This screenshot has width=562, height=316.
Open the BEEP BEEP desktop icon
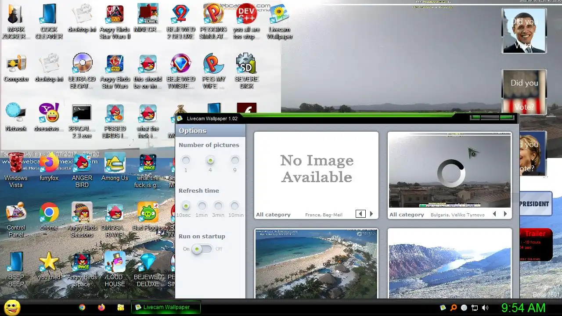(x=16, y=269)
